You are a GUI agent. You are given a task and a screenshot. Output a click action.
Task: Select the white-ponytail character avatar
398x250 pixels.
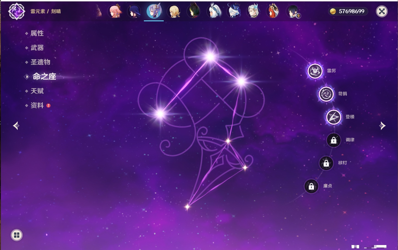point(214,11)
